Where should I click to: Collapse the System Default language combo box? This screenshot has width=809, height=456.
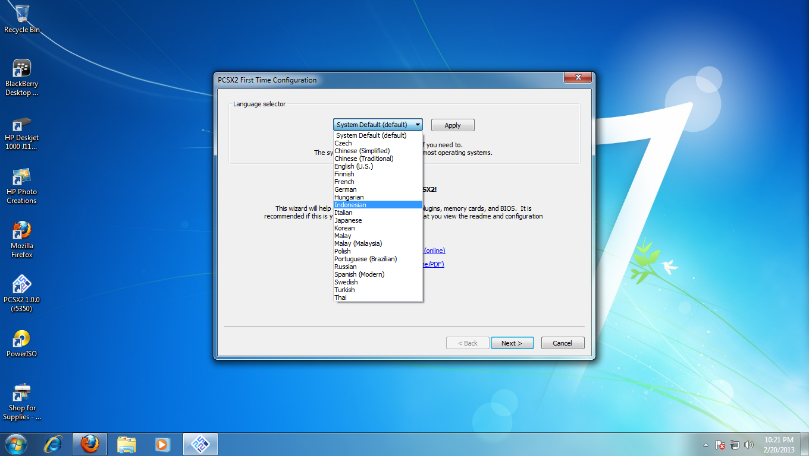point(378,125)
